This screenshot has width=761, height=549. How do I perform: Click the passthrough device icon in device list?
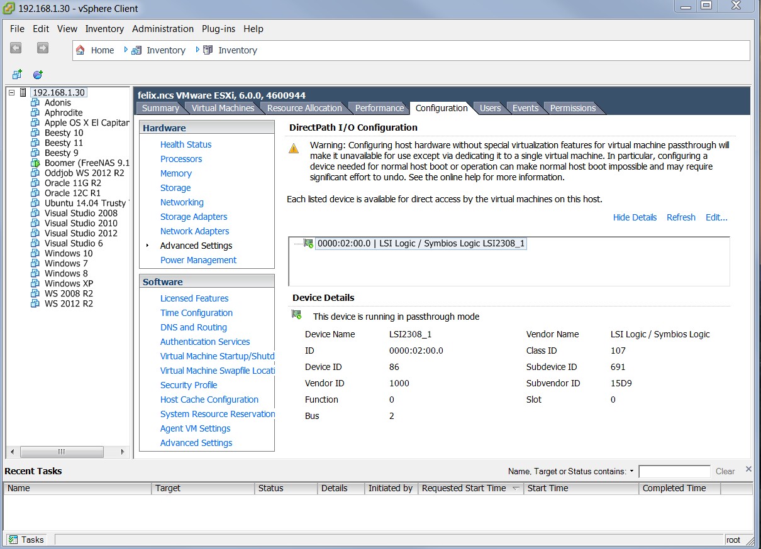click(309, 243)
